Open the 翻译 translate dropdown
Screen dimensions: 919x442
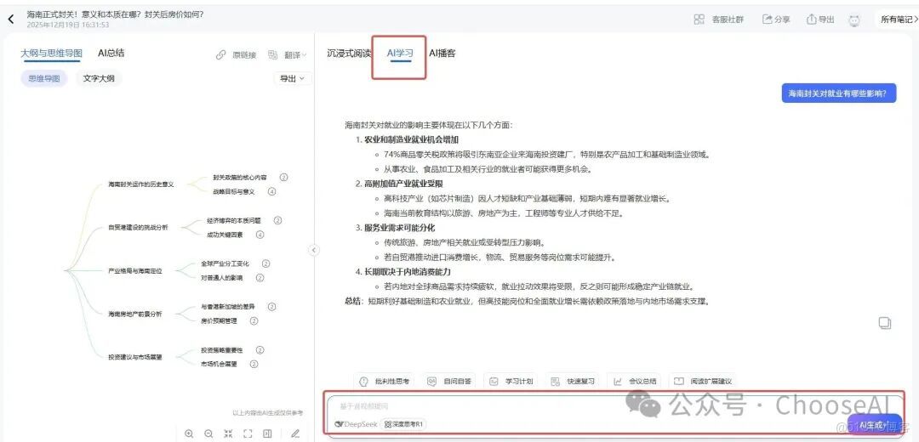tap(288, 55)
